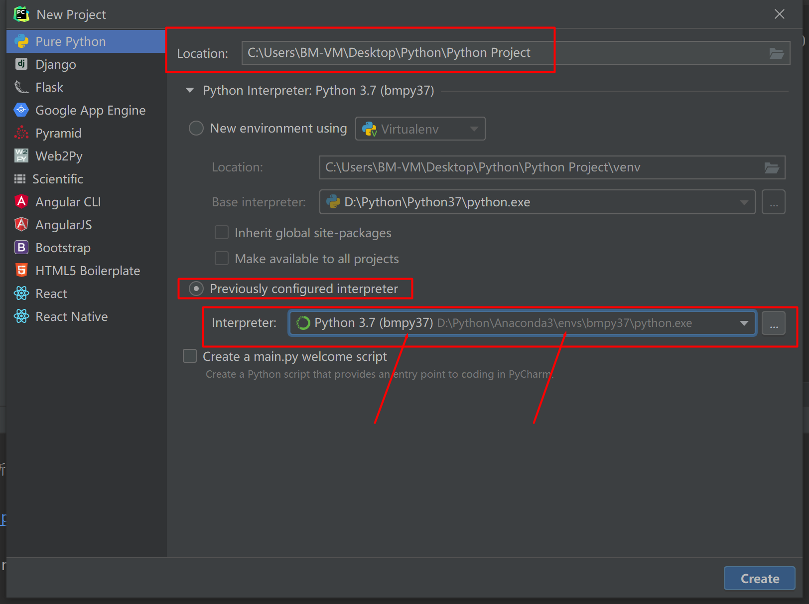Select Flask project type
Image resolution: width=809 pixels, height=604 pixels.
point(86,87)
